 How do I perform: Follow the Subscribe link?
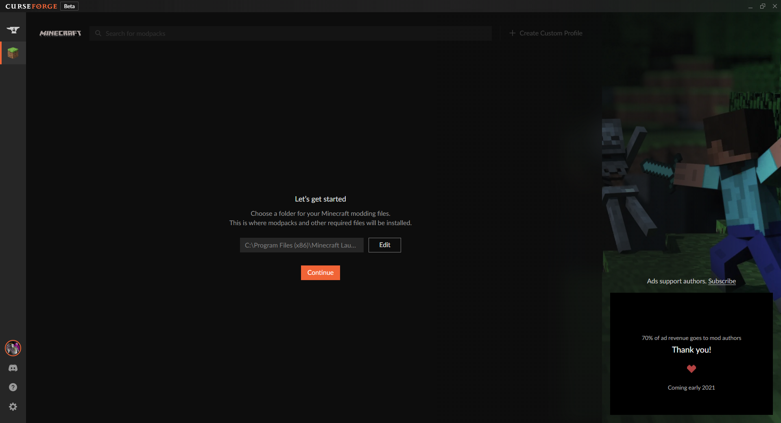pos(722,281)
